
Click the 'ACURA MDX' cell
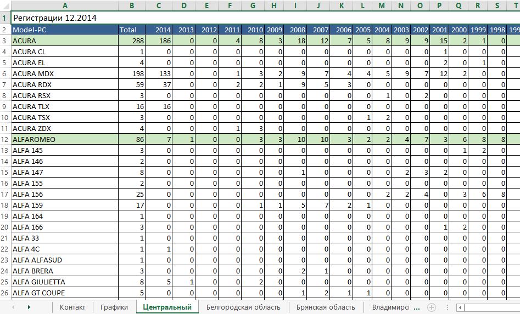tap(65, 73)
